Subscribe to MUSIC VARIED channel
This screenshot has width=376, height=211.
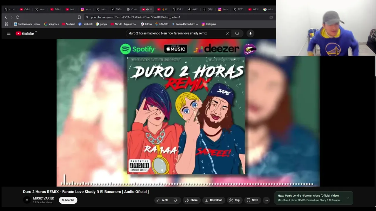pos(68,200)
